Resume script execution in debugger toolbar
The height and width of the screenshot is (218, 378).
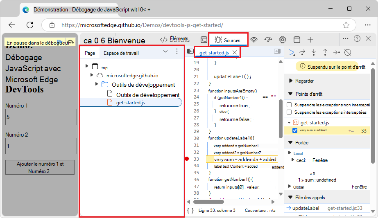[x=292, y=52]
